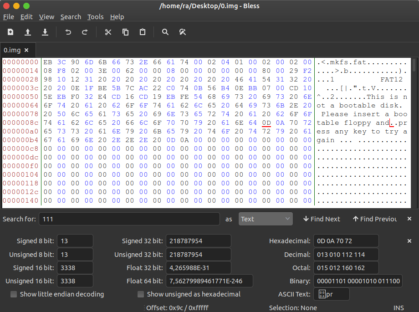This screenshot has height=312, width=419.
Task: Toggle Show unsigned as hexadecimal
Action: pos(141,294)
